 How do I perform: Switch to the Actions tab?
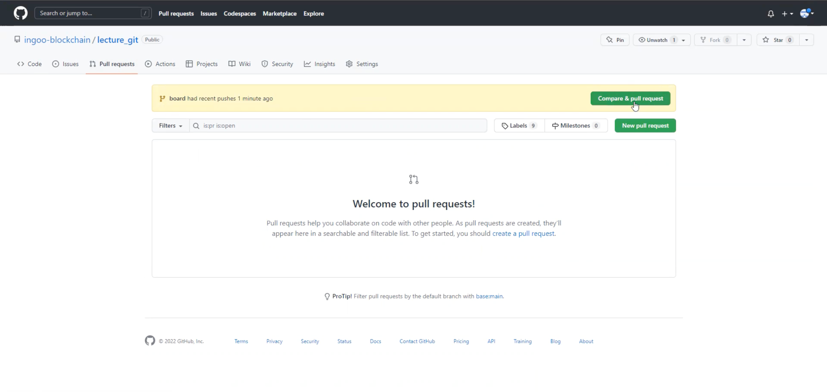tap(160, 64)
